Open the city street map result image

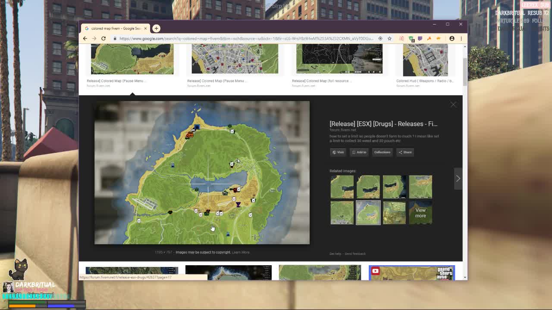click(235, 59)
